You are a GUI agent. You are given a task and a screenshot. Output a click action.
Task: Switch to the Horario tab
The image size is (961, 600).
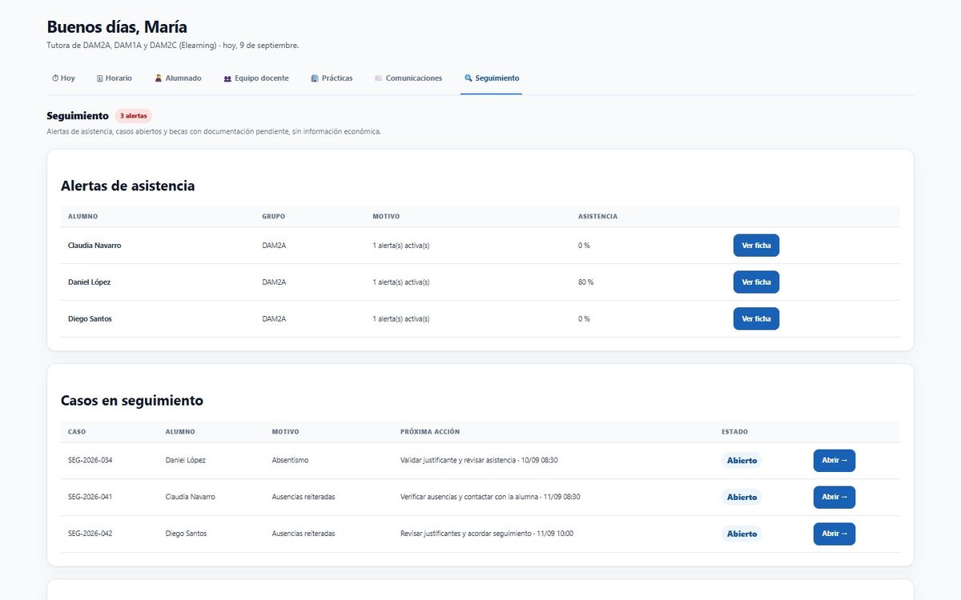115,78
